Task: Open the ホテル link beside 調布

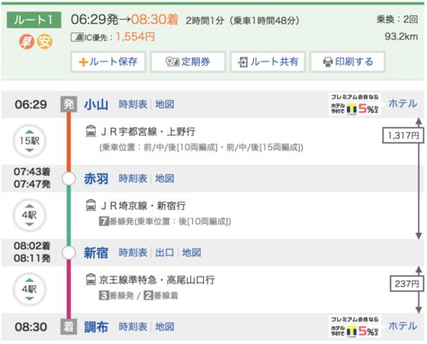Action: pos(403,326)
